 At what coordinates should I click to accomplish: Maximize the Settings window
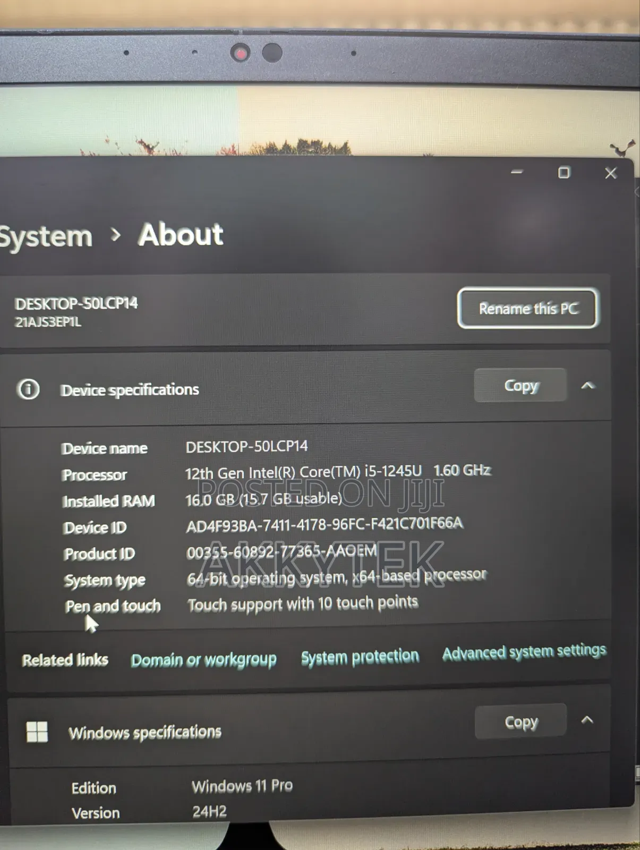point(564,173)
